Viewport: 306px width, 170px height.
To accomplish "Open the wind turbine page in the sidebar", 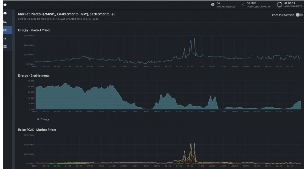I will tap(6, 38).
